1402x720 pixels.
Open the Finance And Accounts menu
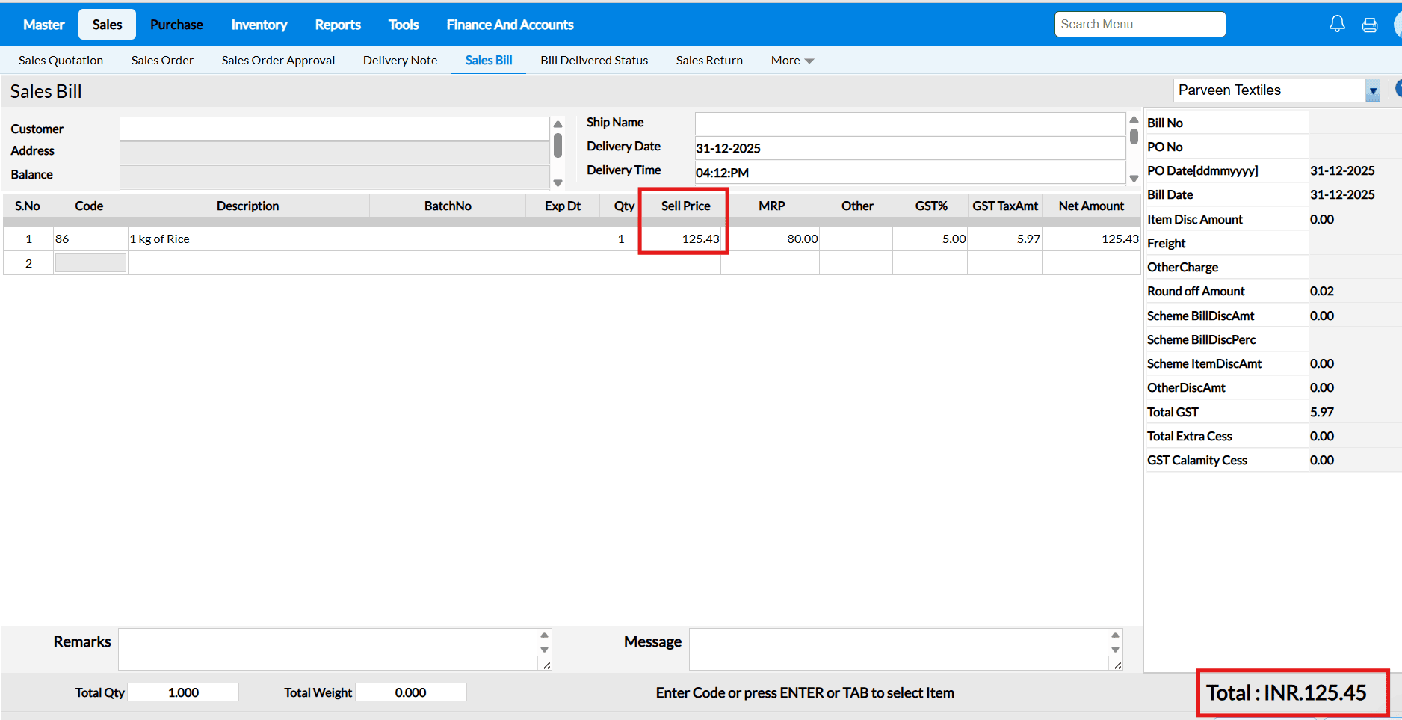(510, 25)
